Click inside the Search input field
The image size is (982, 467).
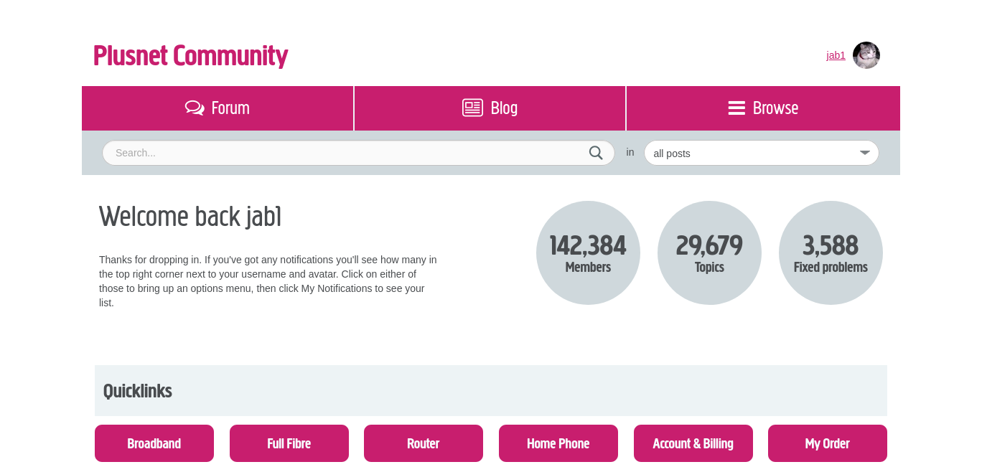point(323,153)
